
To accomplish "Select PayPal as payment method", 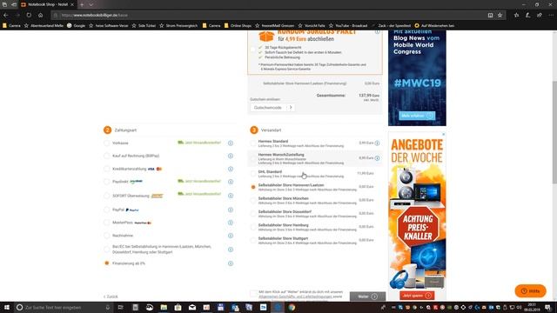I will pos(106,210).
